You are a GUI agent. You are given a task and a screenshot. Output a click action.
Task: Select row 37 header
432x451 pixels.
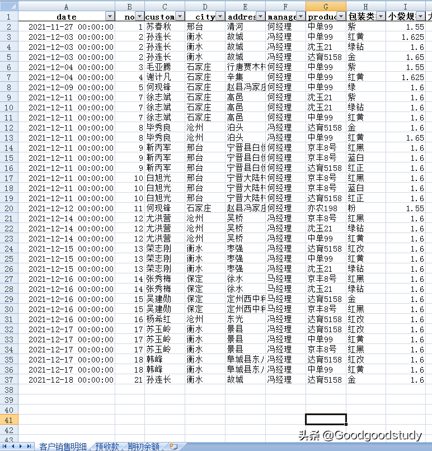(x=9, y=380)
